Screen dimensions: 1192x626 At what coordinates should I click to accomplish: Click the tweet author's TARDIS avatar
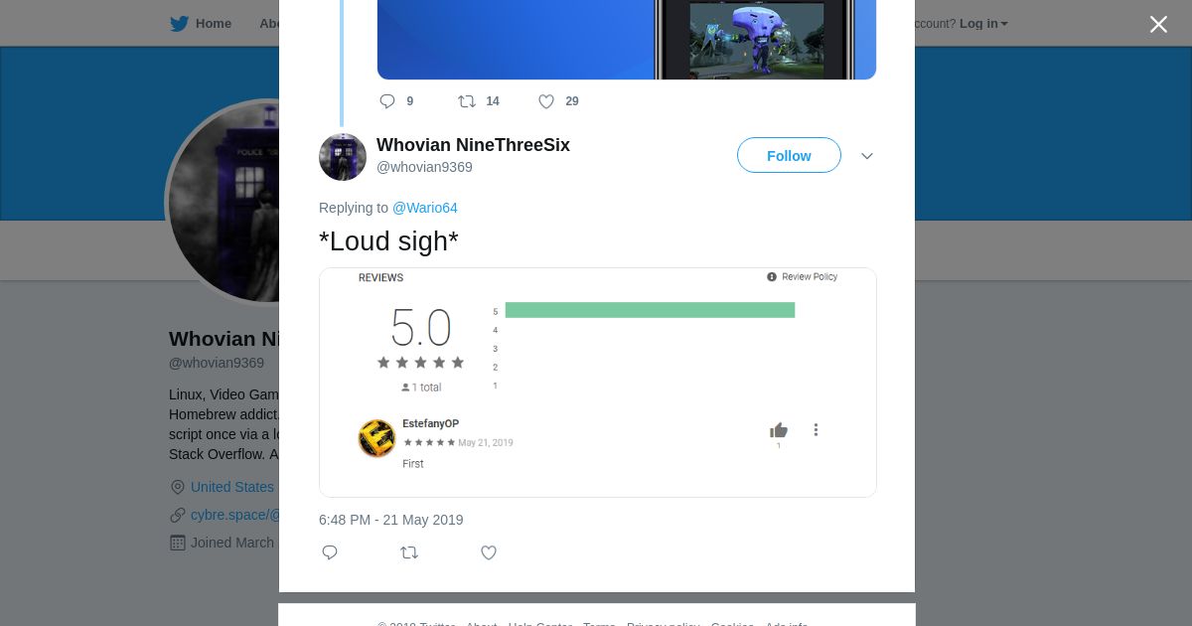343,157
